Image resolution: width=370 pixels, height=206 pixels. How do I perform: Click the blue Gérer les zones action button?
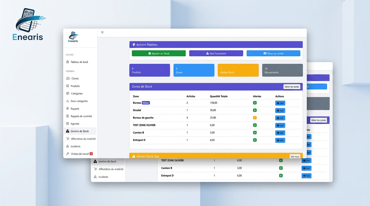click(x=273, y=53)
